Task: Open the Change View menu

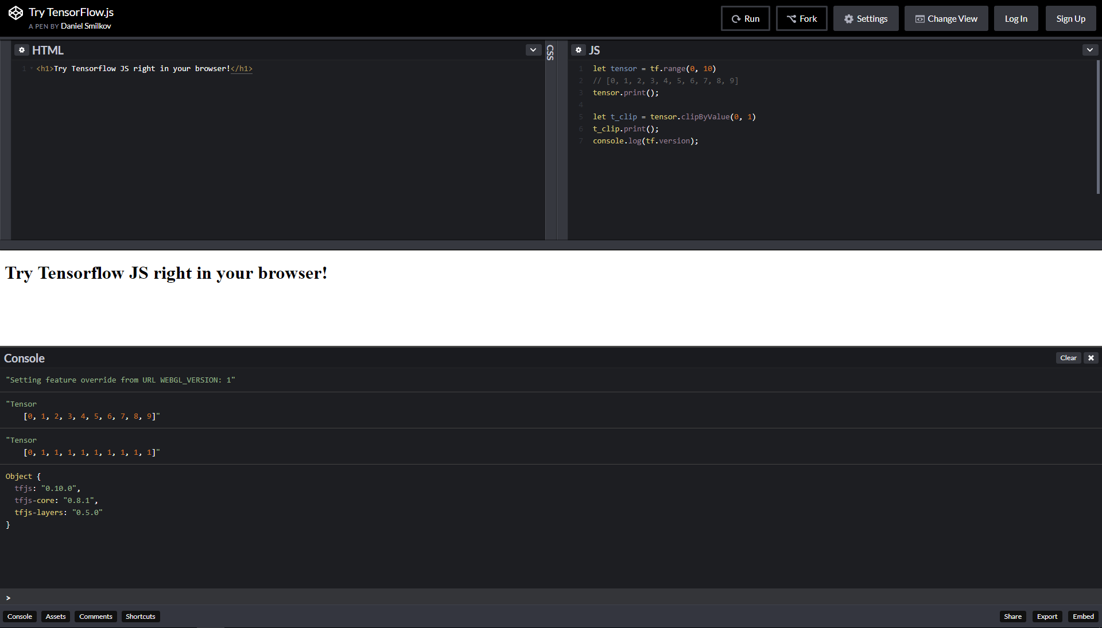Action: [946, 19]
